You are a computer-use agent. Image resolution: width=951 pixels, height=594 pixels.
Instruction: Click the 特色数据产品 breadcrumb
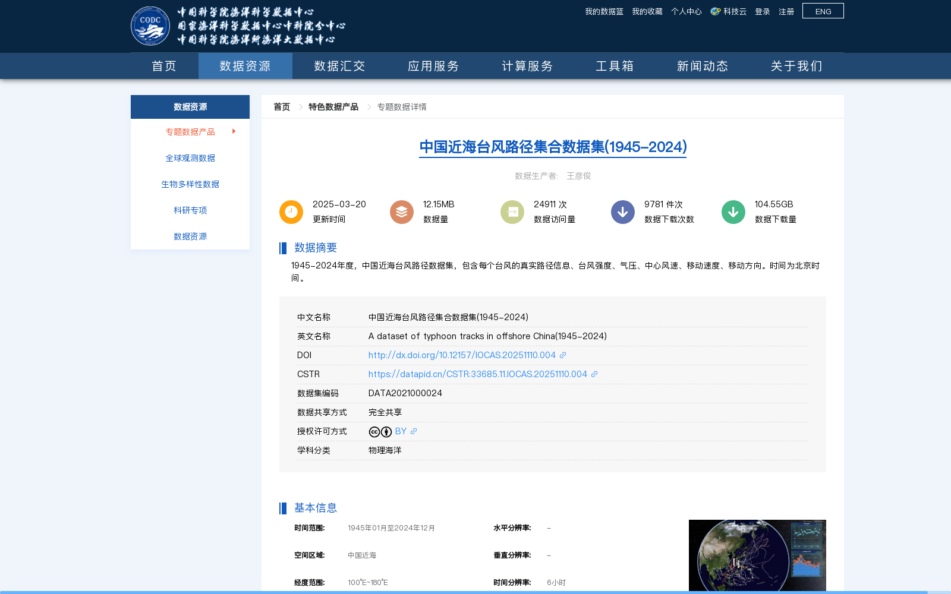[x=333, y=106]
